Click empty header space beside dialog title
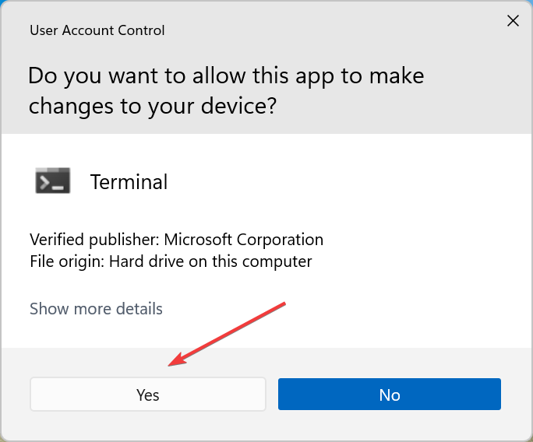 327,31
